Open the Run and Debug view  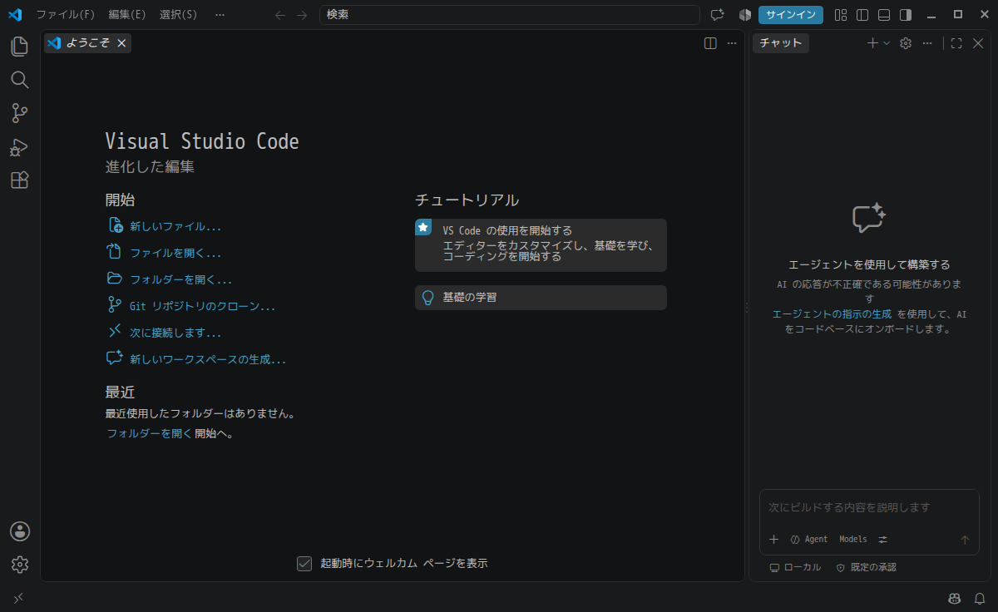[x=20, y=147]
